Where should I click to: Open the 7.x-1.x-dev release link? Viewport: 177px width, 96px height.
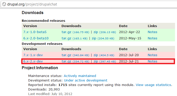click(x=33, y=55)
